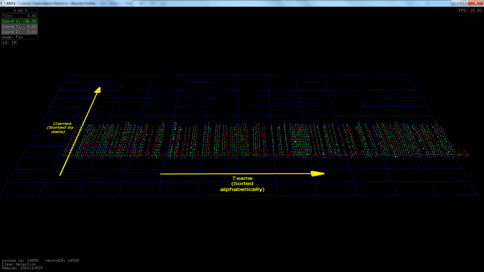Click the picked id: 14559 console line

coord(20,260)
